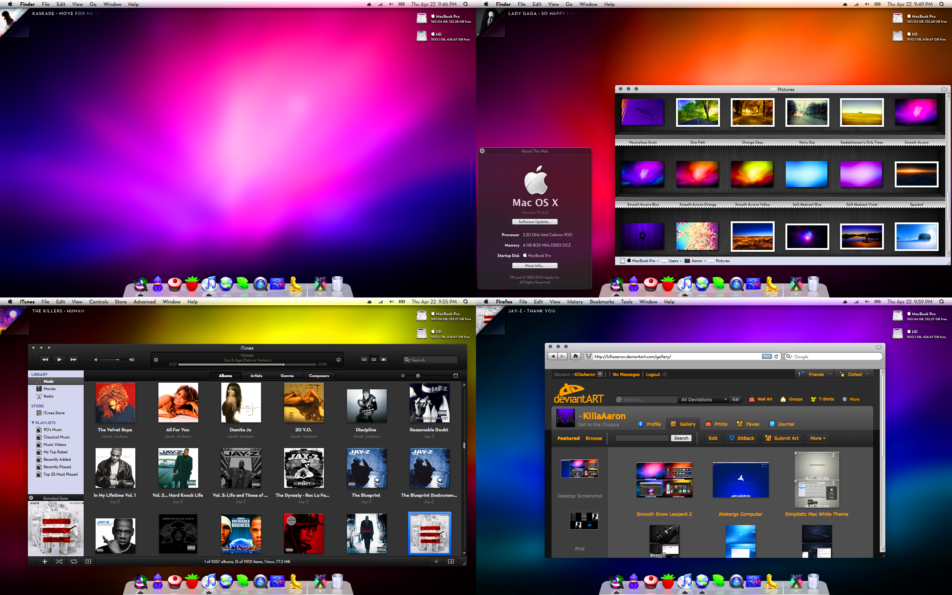Select the Albums tab in iTunes
Image resolution: width=952 pixels, height=595 pixels.
[225, 376]
